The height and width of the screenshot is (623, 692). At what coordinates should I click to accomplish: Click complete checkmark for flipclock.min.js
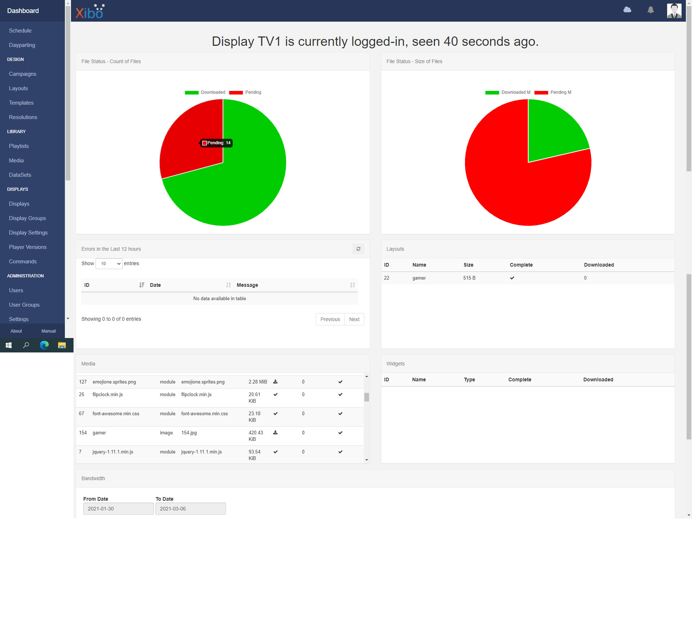pos(275,395)
